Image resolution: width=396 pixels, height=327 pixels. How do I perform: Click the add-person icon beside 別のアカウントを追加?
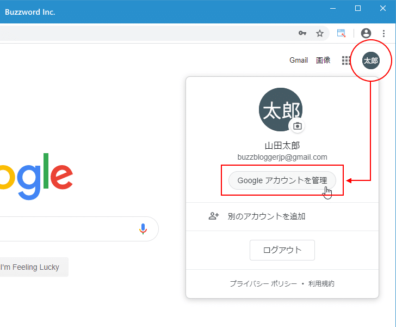pos(213,216)
